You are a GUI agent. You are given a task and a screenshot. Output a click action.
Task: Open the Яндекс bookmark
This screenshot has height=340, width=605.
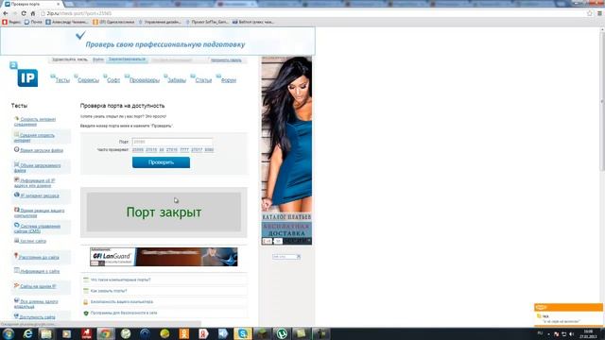point(11,23)
